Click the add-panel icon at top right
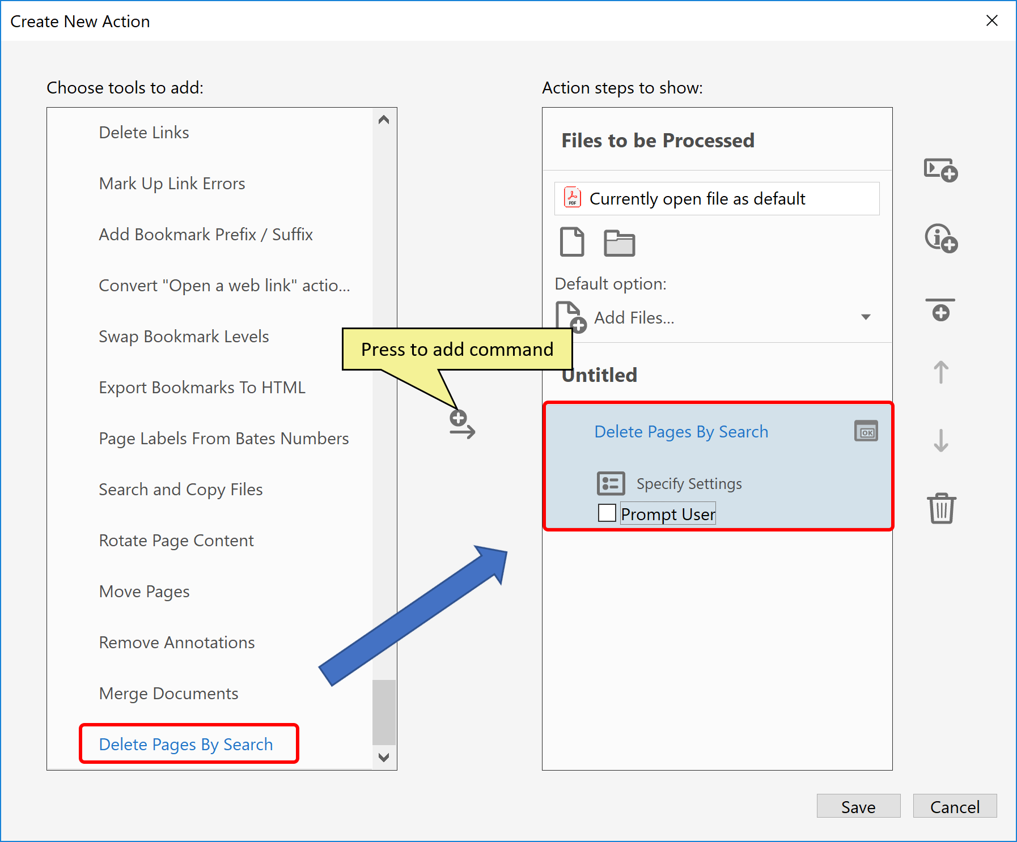Image resolution: width=1017 pixels, height=842 pixels. point(940,170)
